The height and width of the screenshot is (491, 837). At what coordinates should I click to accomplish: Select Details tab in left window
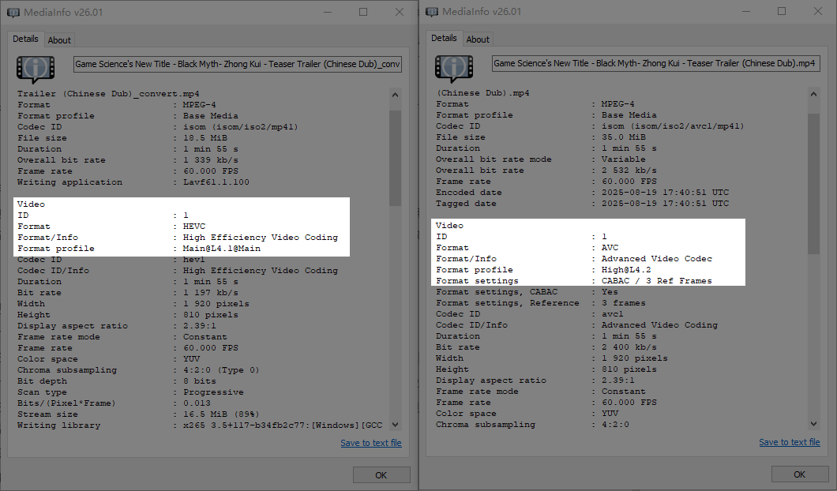(x=25, y=39)
